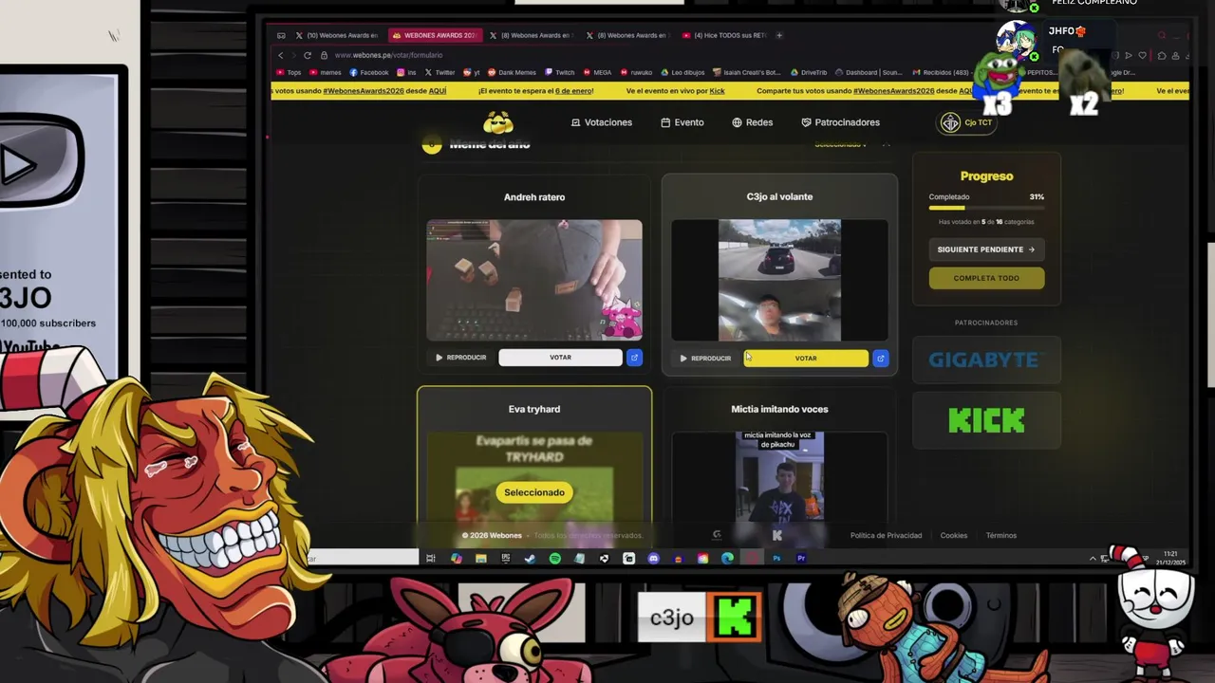This screenshot has width=1215, height=683.
Task: Open the DriveTrib bookmark
Action: (x=809, y=72)
